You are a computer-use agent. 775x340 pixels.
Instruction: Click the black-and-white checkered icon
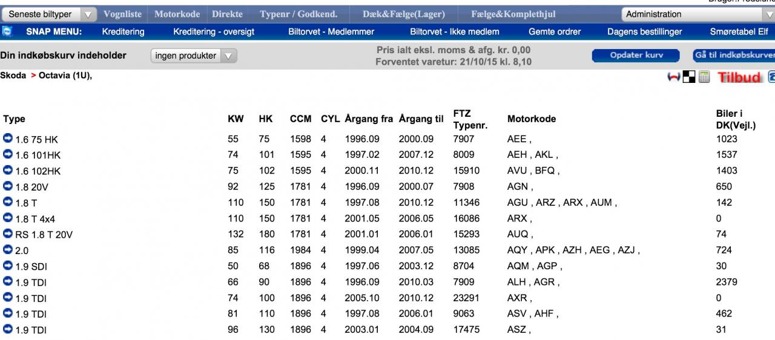689,77
